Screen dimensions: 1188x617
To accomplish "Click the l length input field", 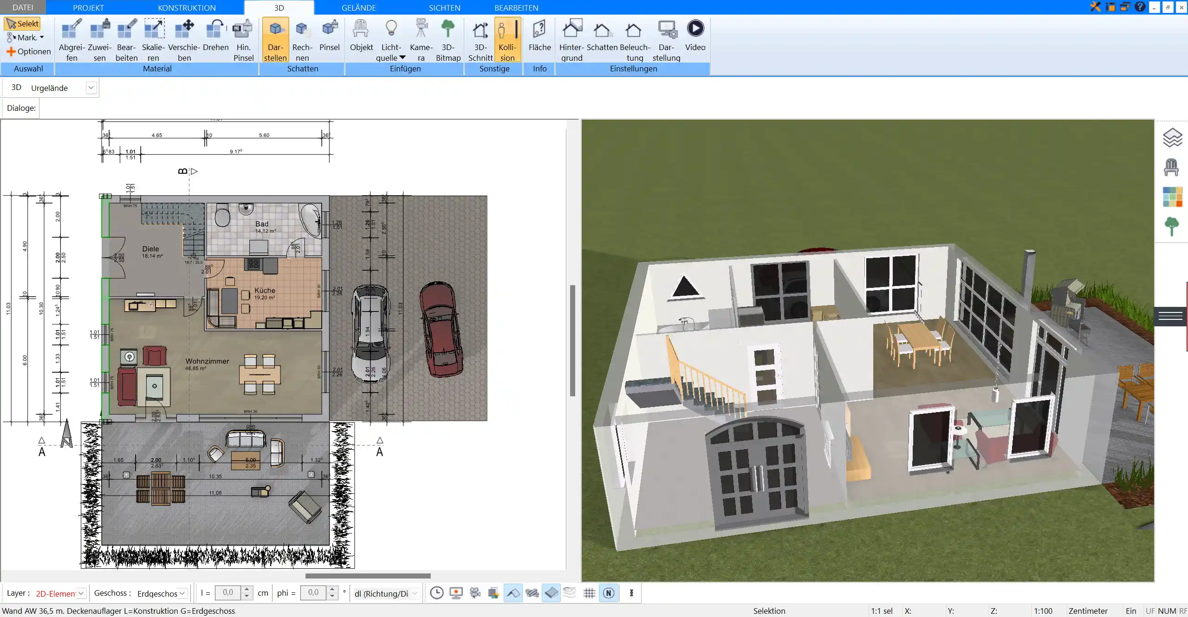I will tap(228, 592).
